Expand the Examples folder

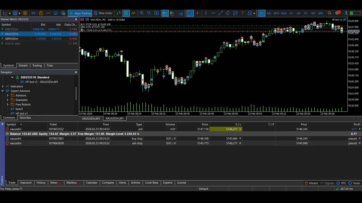(8, 100)
